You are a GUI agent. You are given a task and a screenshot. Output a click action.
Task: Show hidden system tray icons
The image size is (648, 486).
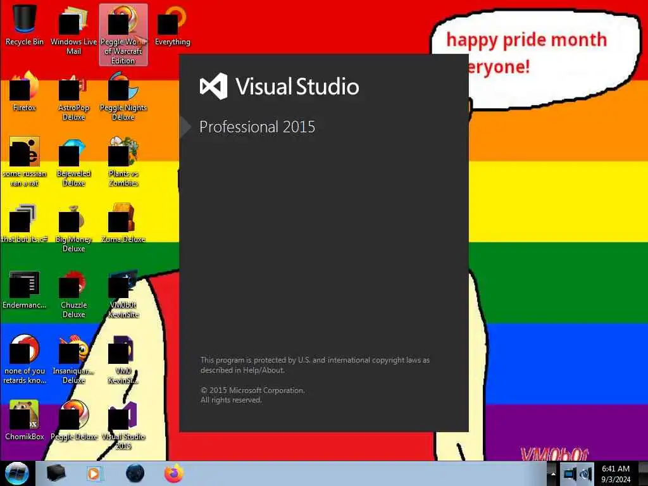(553, 474)
